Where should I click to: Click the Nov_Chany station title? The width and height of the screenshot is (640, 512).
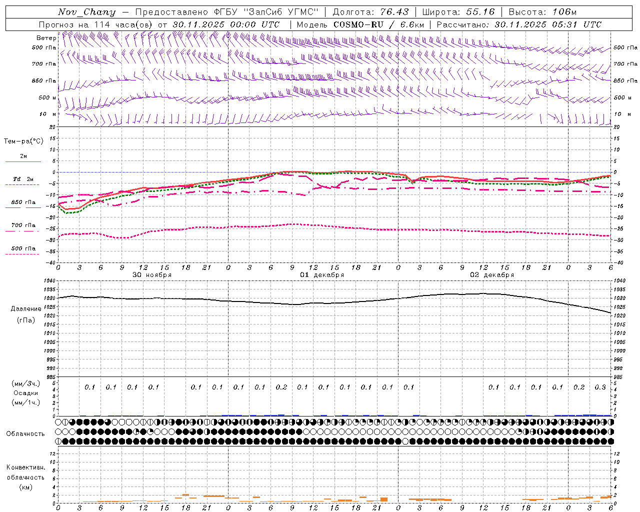[86, 12]
